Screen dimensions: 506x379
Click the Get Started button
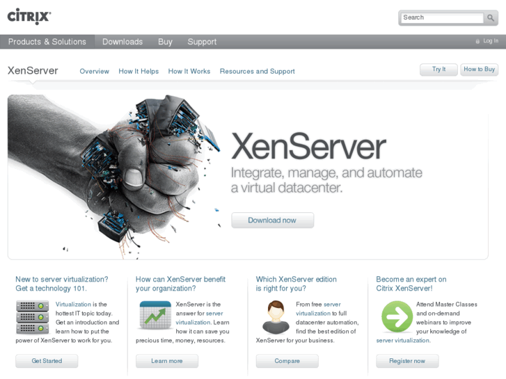point(47,361)
